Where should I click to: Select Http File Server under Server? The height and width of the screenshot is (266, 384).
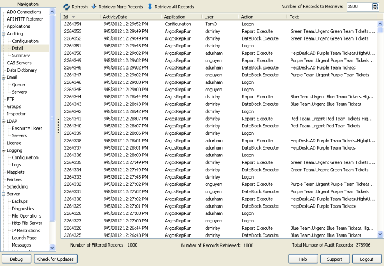coord(27,223)
